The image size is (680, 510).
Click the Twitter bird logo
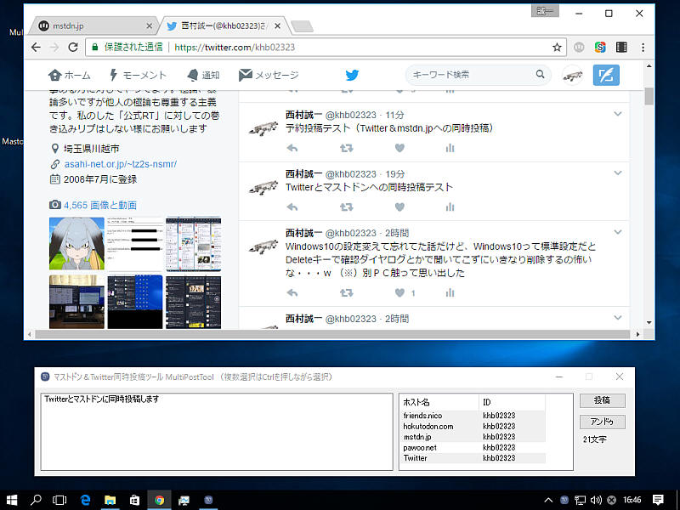point(352,75)
